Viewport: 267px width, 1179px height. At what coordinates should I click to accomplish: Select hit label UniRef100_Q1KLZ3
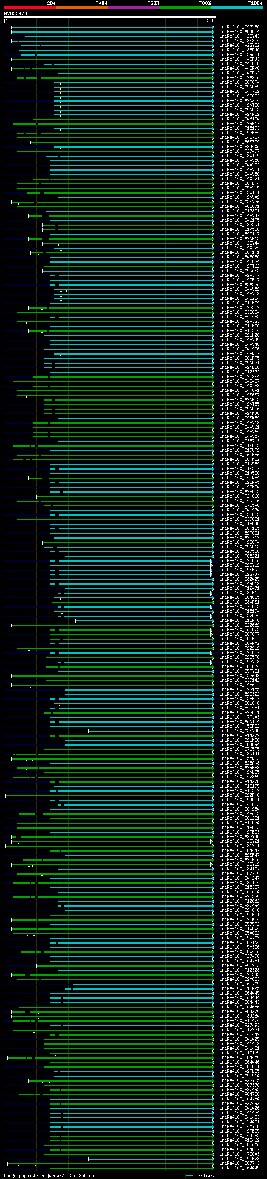point(239,446)
